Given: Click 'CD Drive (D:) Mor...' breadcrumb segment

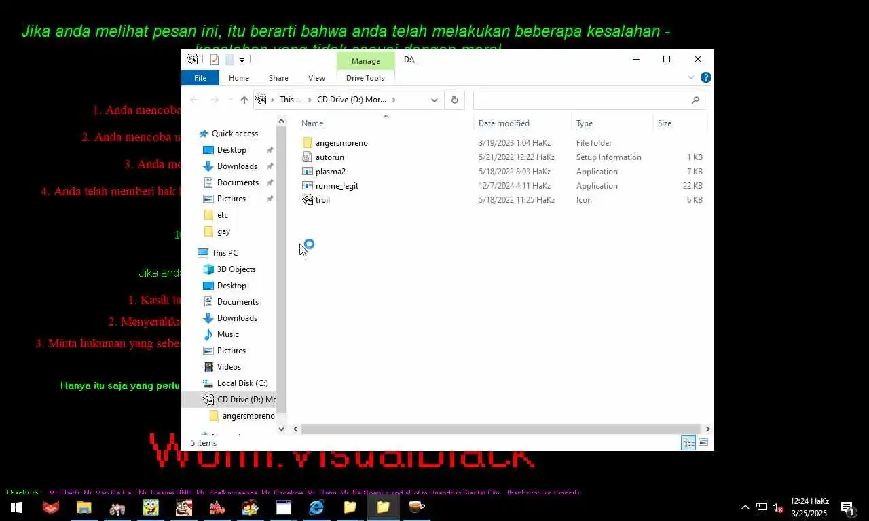Looking at the screenshot, I should click(351, 100).
